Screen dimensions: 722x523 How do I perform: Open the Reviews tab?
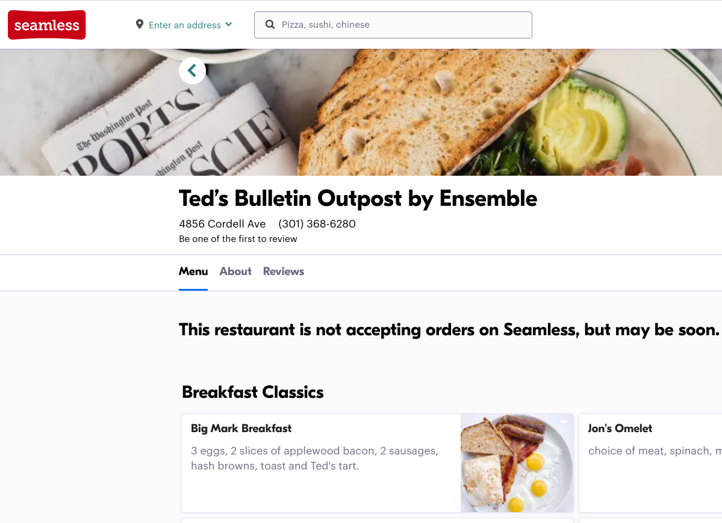pyautogui.click(x=283, y=271)
